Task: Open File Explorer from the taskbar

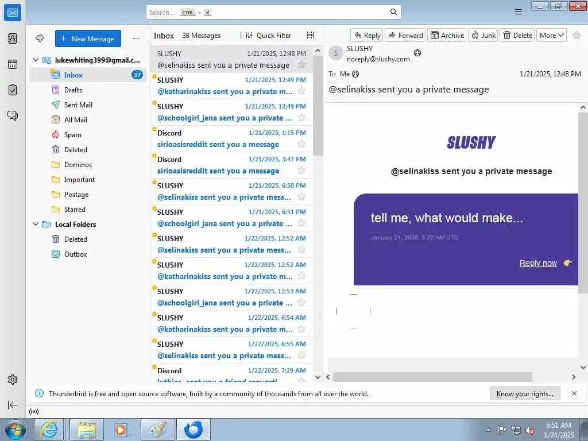Action: 87,430
